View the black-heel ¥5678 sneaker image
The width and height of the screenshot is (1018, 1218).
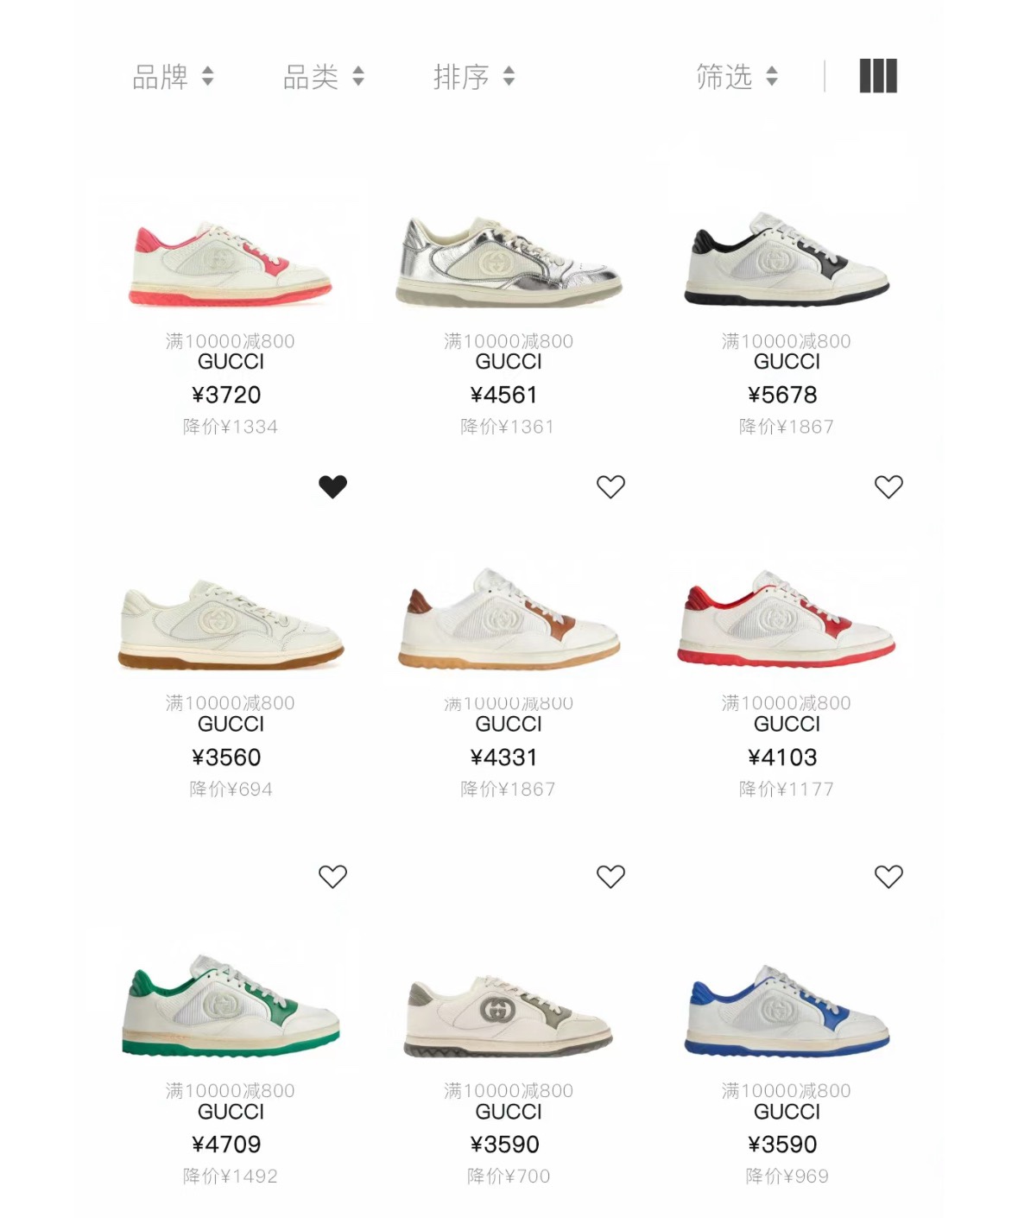pos(787,258)
